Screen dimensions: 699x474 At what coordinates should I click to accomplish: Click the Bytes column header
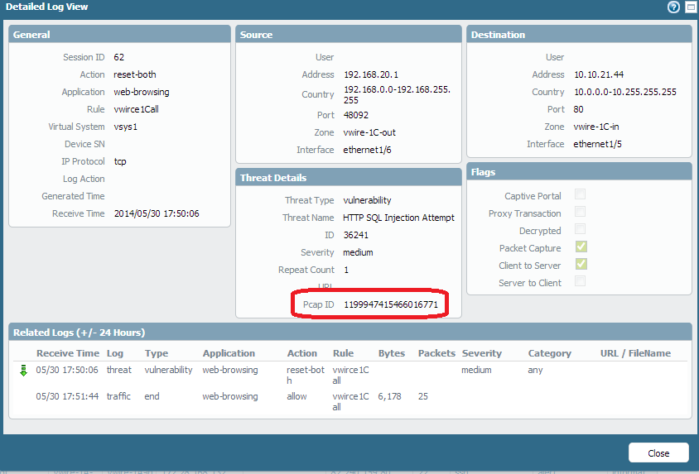pyautogui.click(x=392, y=353)
